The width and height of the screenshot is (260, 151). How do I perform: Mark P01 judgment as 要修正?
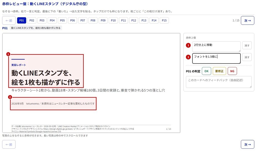pos(219,71)
